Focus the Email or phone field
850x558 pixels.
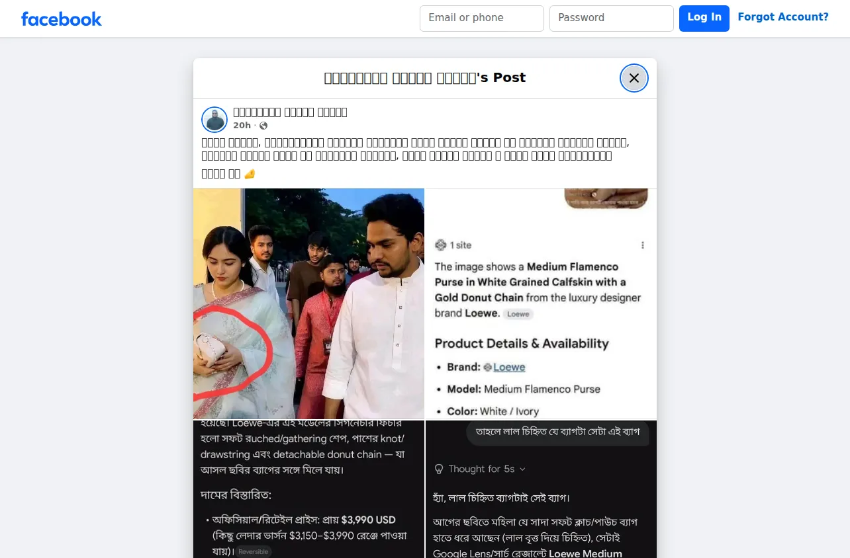pyautogui.click(x=482, y=19)
